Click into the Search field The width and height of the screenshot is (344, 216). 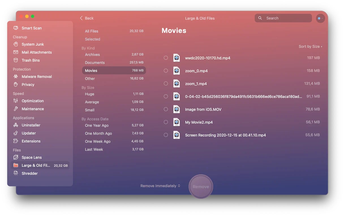click(286, 18)
